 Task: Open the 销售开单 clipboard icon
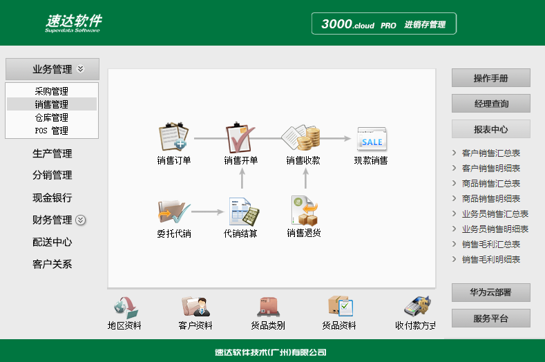tap(240, 137)
